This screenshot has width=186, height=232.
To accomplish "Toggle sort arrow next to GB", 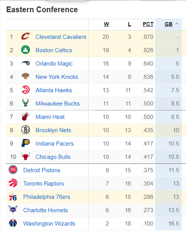I will click(176, 24).
